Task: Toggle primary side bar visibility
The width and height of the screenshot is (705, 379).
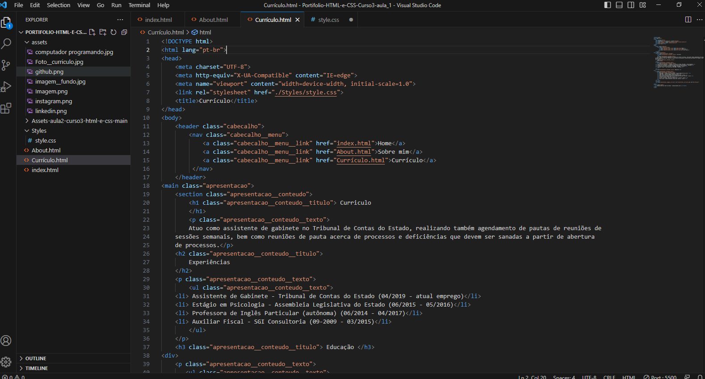Action: [608, 5]
